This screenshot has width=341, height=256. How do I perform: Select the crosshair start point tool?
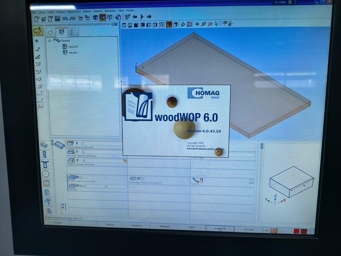click(37, 41)
